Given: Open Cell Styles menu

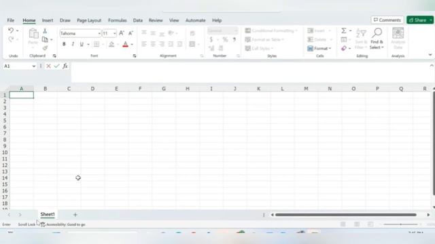Looking at the screenshot, I should click(259, 48).
